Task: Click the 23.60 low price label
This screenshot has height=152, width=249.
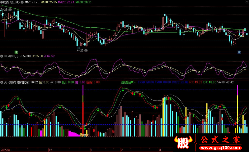Action: pos(83,51)
